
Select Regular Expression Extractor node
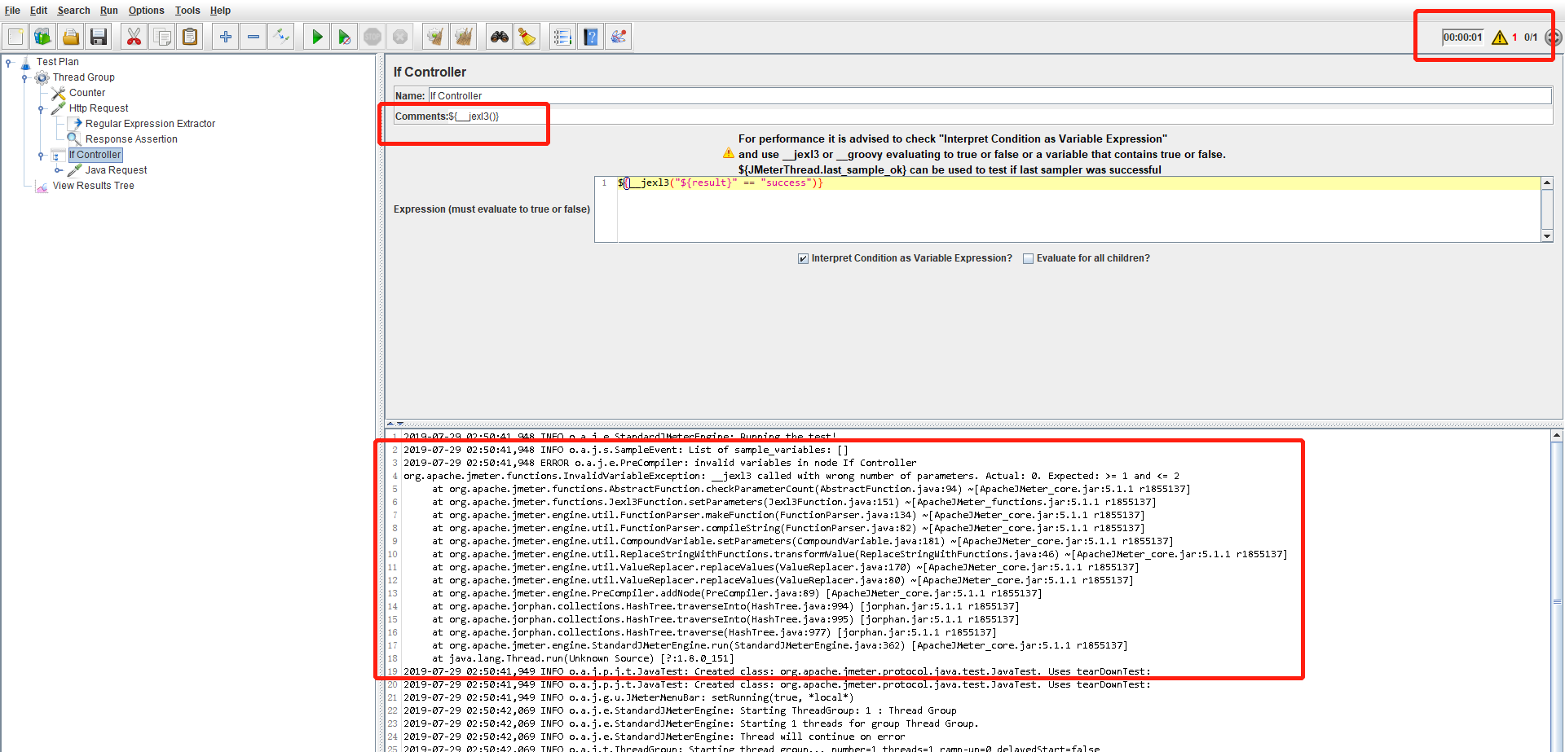pos(150,124)
